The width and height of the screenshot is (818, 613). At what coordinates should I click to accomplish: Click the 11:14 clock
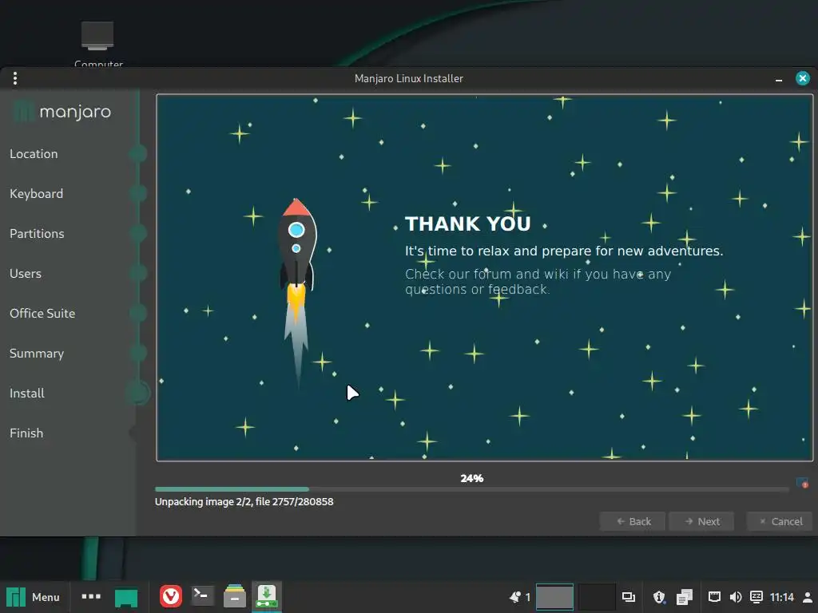[x=781, y=597]
